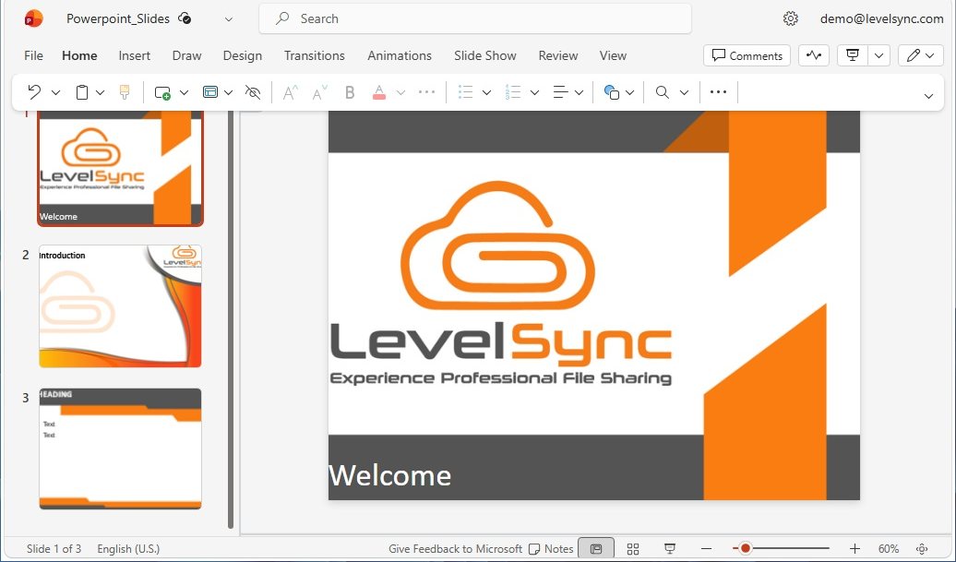Viewport: 956px width, 562px height.
Task: Click the Undo icon
Action: [34, 92]
